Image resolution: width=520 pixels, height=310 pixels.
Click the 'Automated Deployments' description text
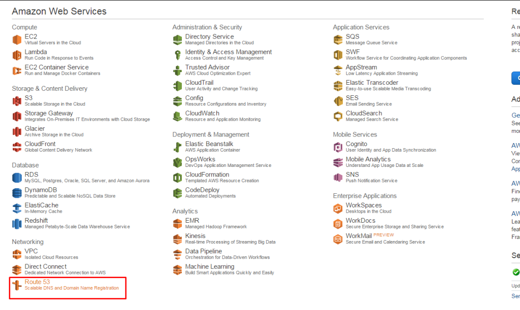tap(211, 196)
